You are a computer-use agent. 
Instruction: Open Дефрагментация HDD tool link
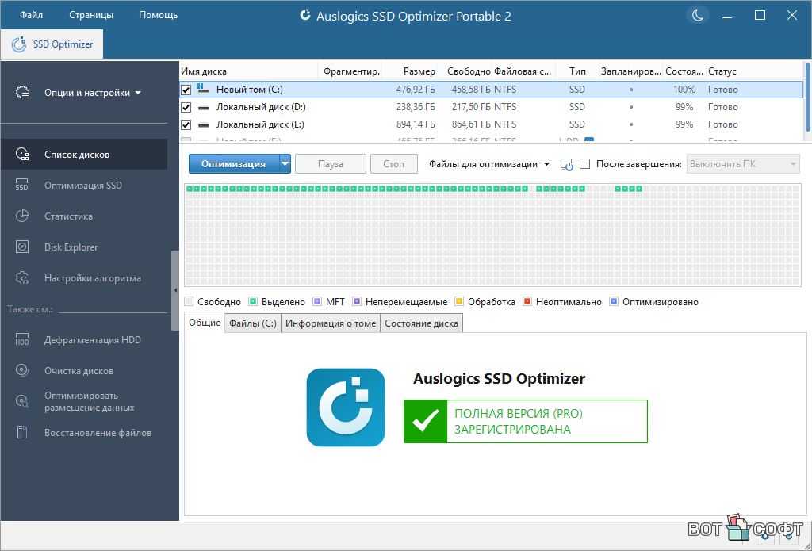pyautogui.click(x=84, y=340)
